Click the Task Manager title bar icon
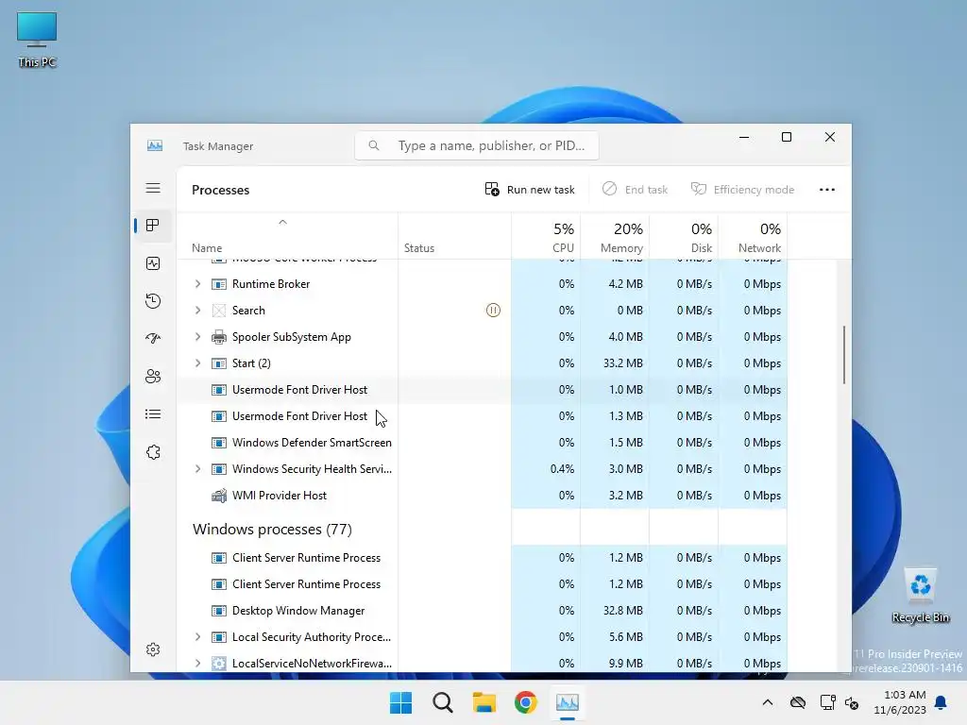 tap(155, 145)
